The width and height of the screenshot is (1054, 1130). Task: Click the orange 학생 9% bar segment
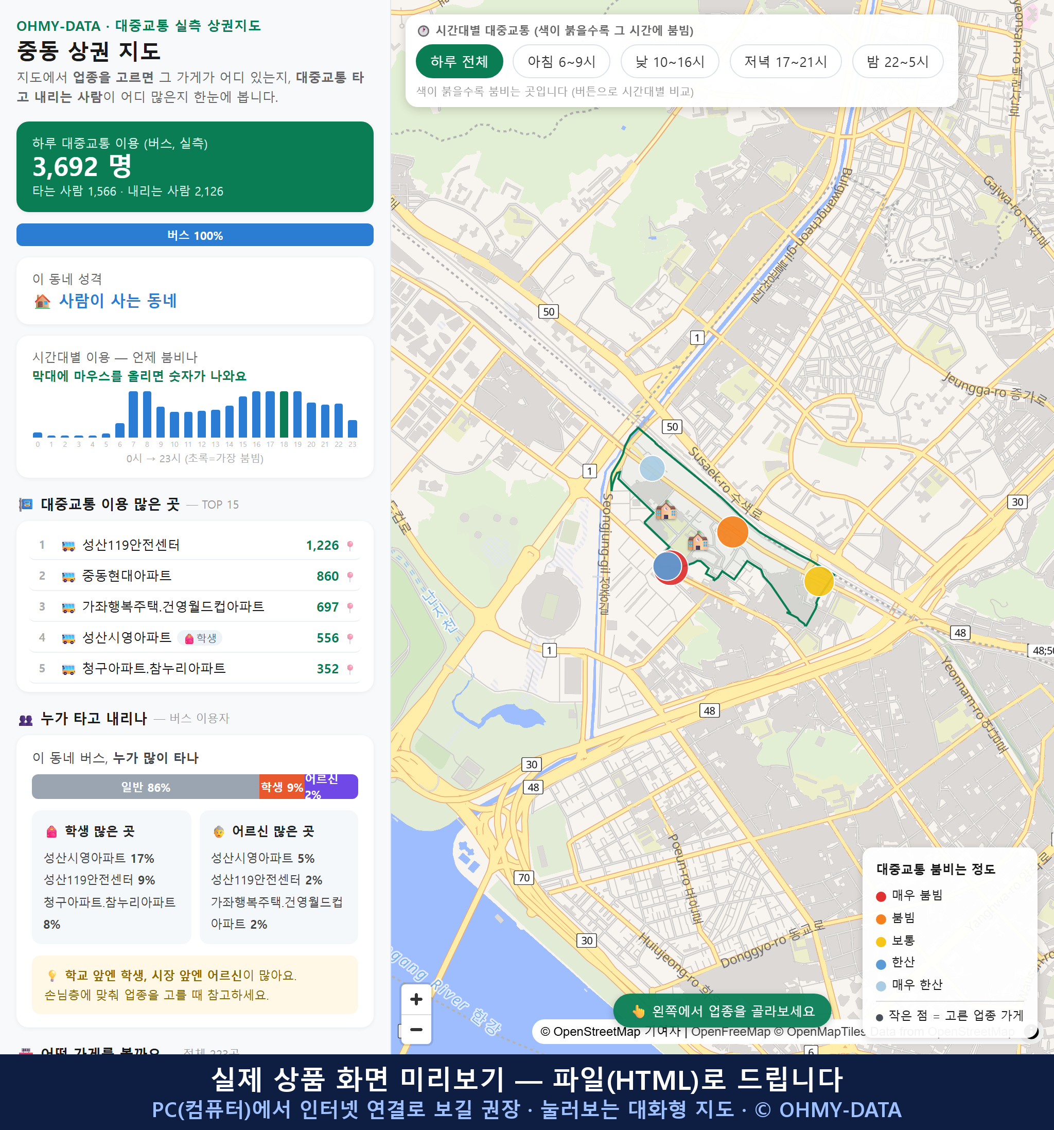click(282, 787)
